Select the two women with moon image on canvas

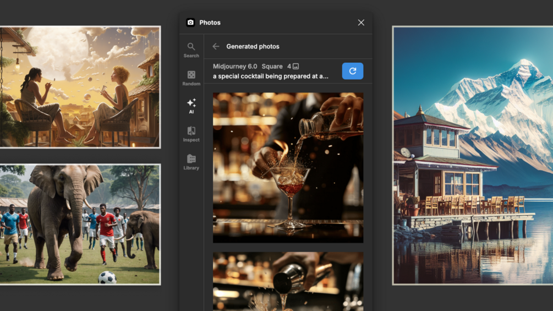[x=80, y=87]
